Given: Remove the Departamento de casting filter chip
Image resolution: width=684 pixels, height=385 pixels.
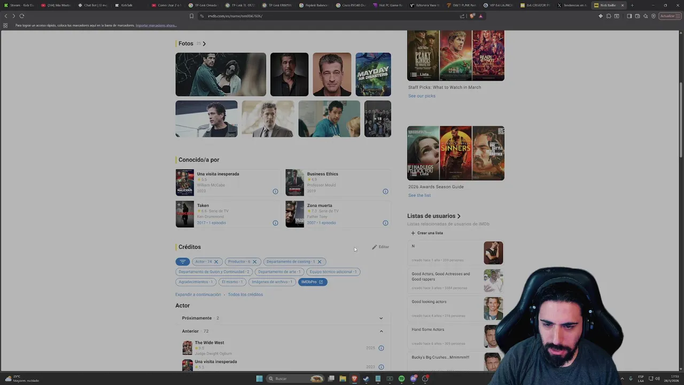Looking at the screenshot, I should (320, 261).
